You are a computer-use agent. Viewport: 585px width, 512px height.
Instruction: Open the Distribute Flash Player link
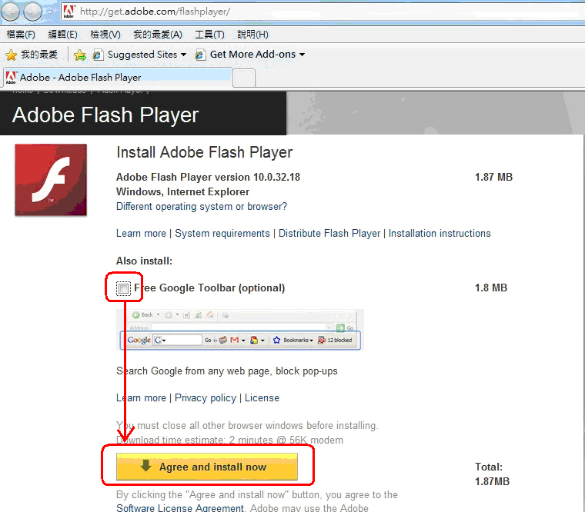tap(329, 233)
